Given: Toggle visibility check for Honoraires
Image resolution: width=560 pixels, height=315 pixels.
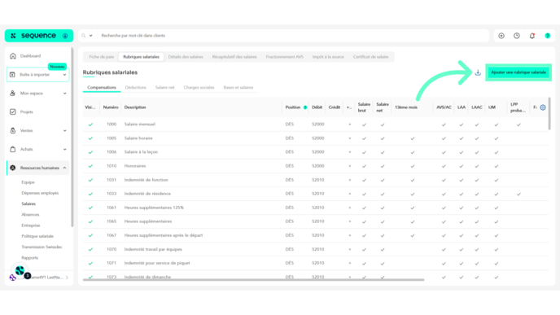Looking at the screenshot, I should coord(90,166).
